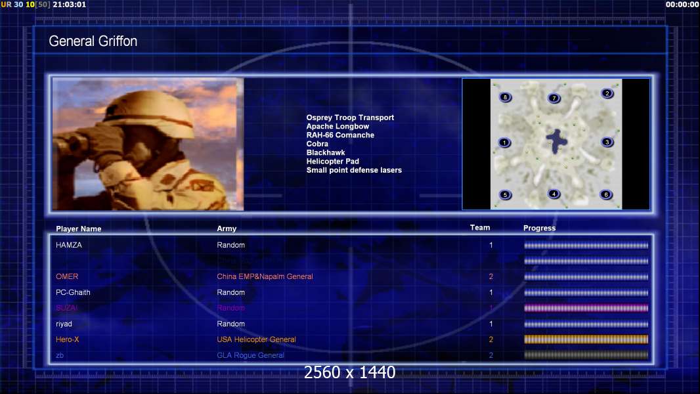Select player name zb
Image resolution: width=700 pixels, height=394 pixels.
point(60,356)
